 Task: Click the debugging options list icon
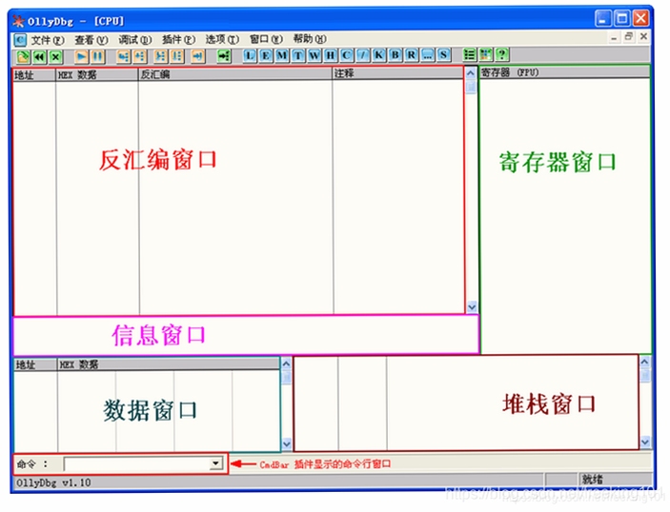tap(470, 54)
